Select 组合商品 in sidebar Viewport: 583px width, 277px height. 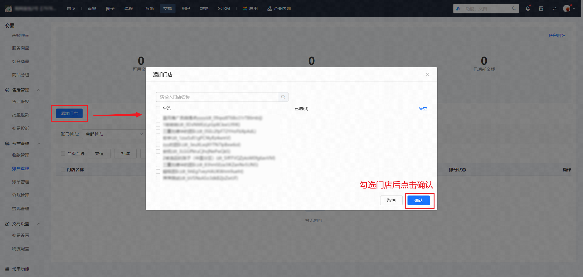(21, 61)
